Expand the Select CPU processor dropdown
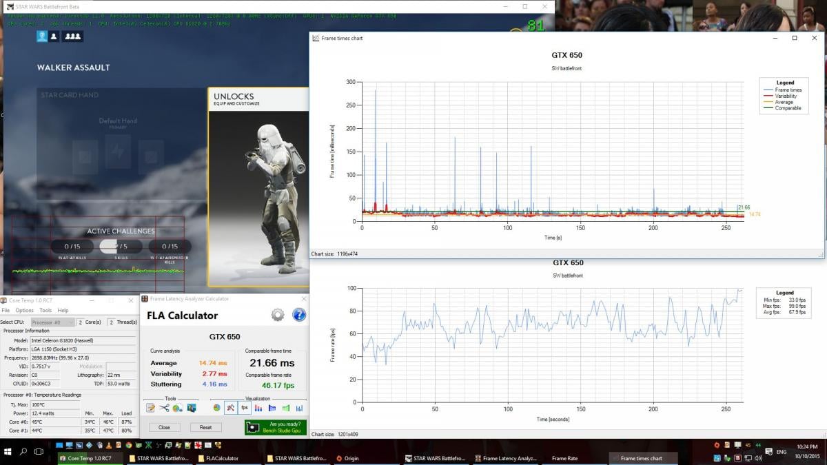Image resolution: width=827 pixels, height=465 pixels. point(52,322)
